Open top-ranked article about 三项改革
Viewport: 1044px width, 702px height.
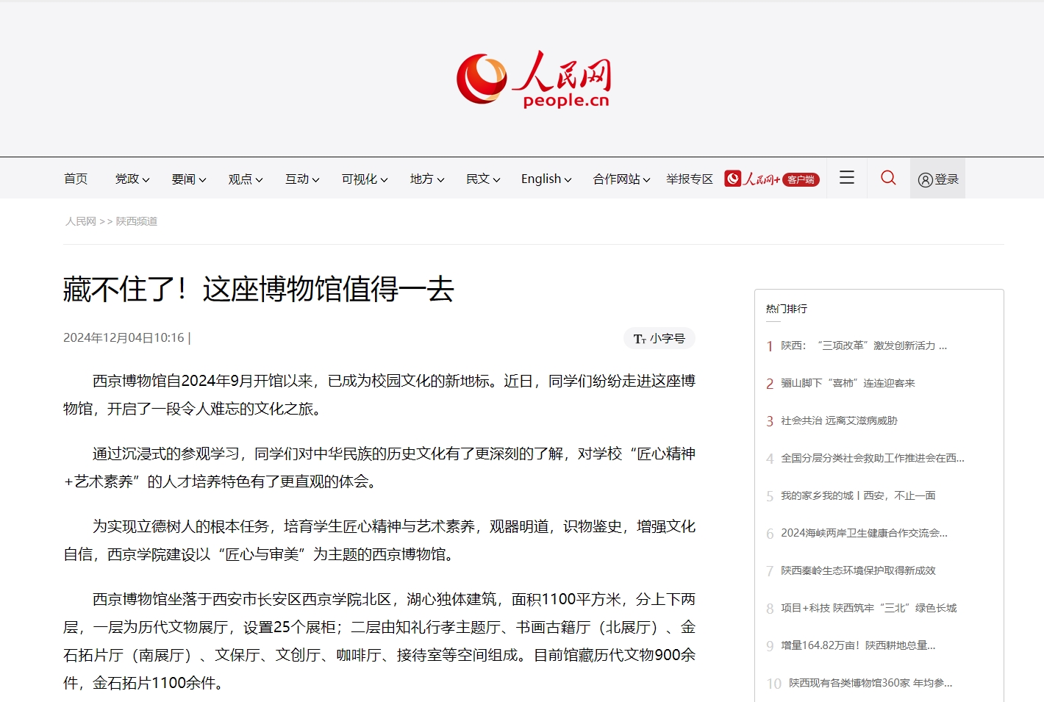tap(863, 345)
